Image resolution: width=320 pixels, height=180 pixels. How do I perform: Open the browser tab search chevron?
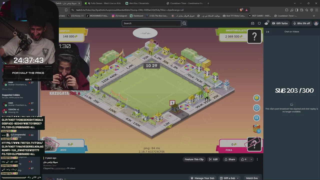pyautogui.click(x=295, y=3)
